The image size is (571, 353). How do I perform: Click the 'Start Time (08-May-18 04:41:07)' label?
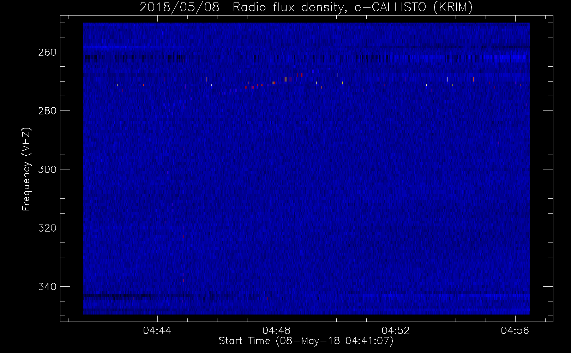(x=306, y=341)
